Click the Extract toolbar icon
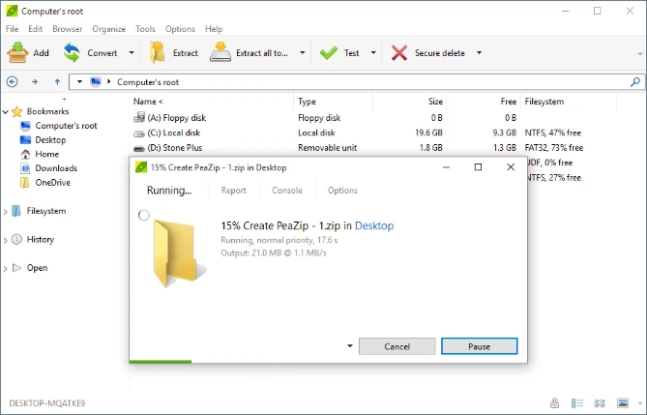Screen dimensions: 647x415 (x=158, y=53)
